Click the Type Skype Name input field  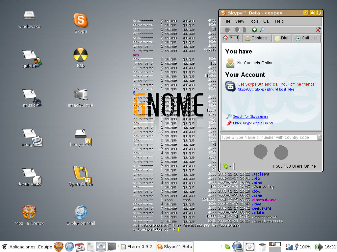coord(267,137)
